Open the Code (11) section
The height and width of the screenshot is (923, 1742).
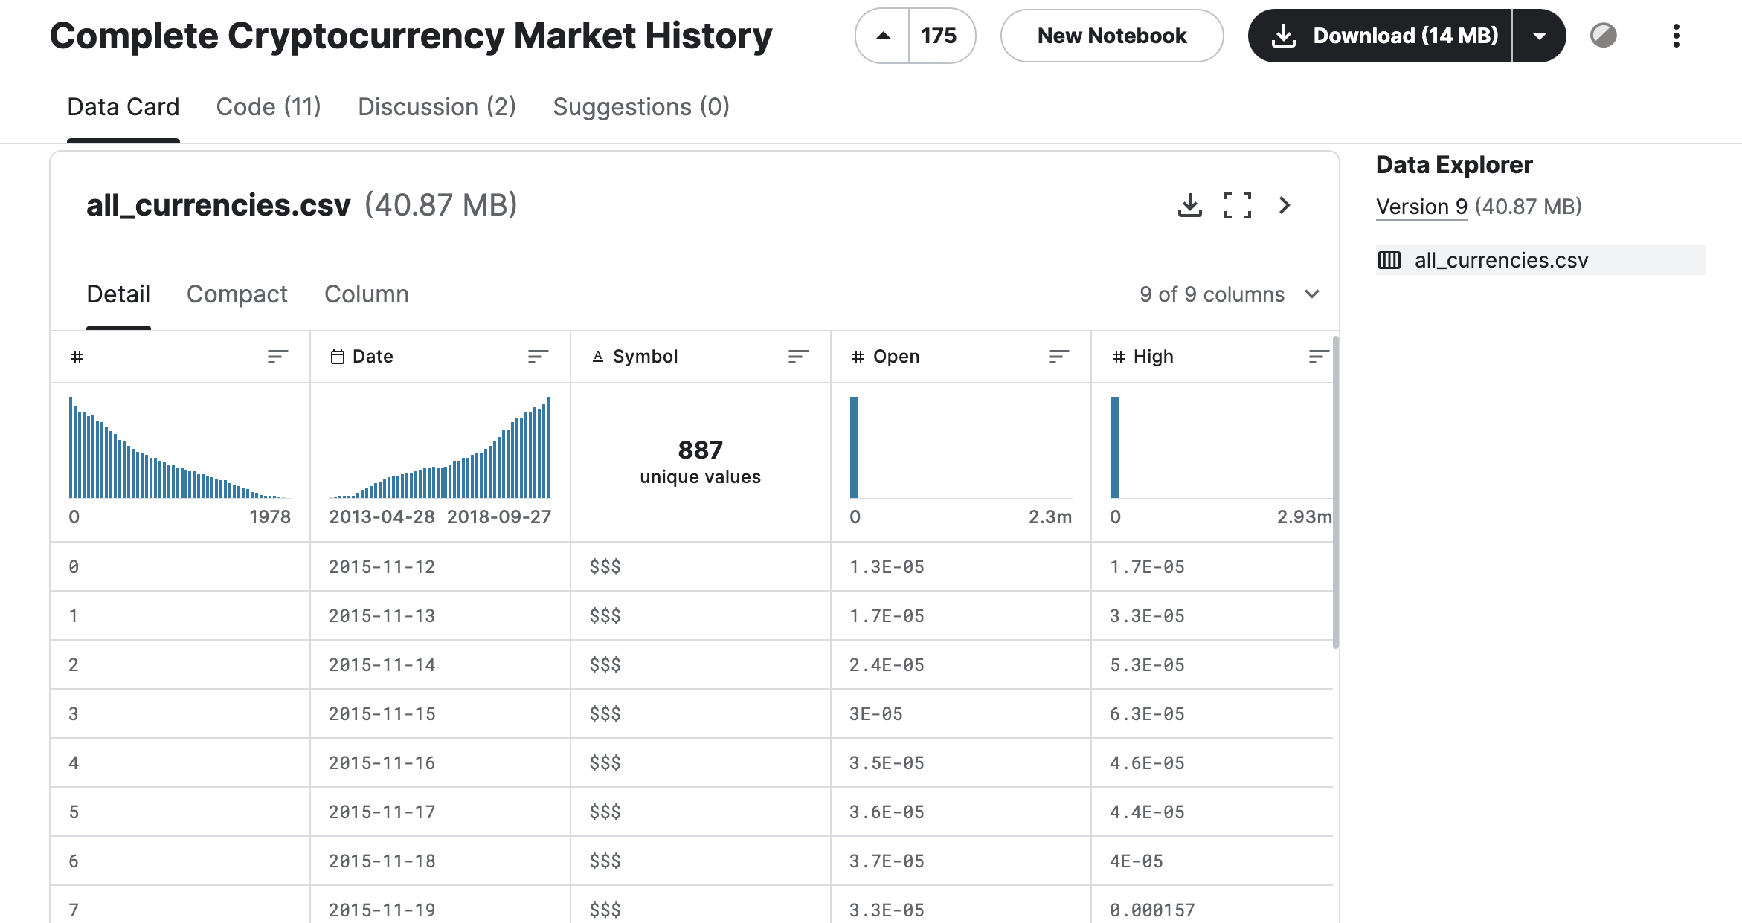tap(267, 106)
